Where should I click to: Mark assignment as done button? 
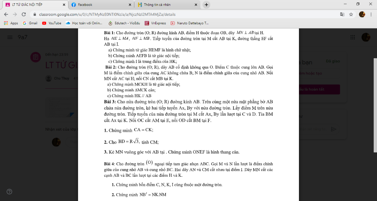pyautogui.click(x=319, y=89)
